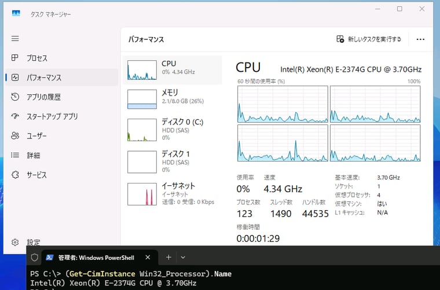The width and height of the screenshot is (440, 290).
Task: Click the 設定 gear icon
Action: (x=15, y=242)
